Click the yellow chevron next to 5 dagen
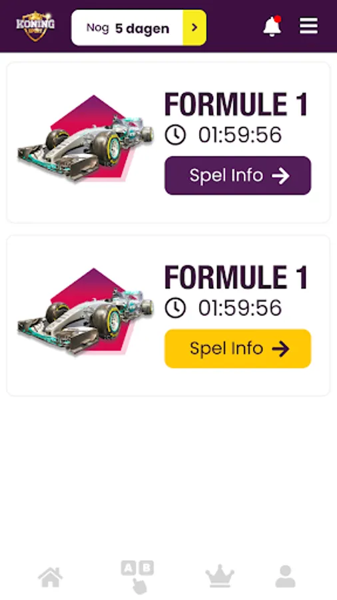This screenshot has width=337, height=600. [x=195, y=27]
